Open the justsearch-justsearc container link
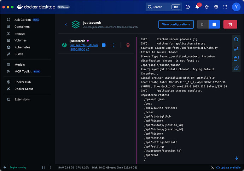 coord(84,45)
